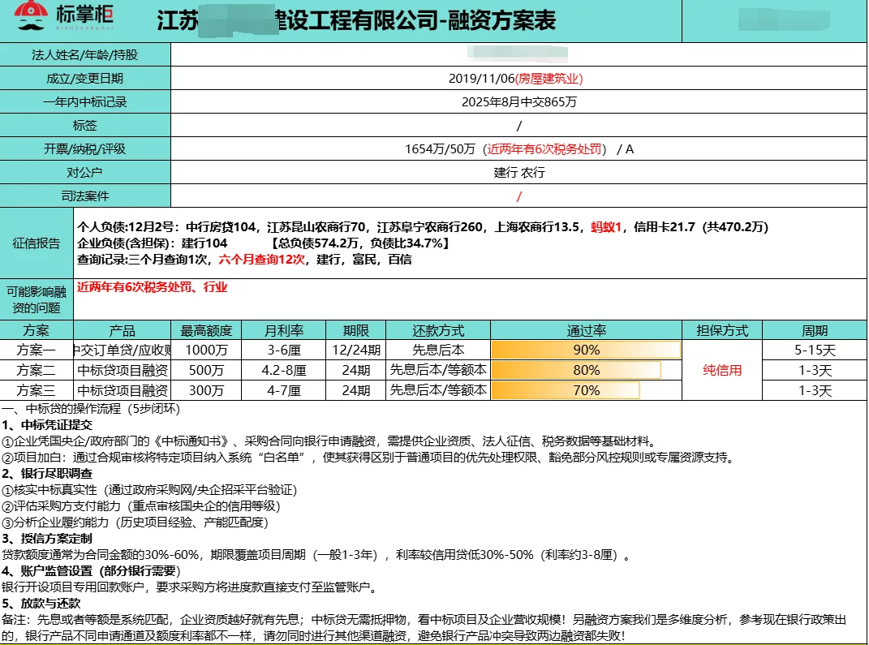869x645 pixels.
Task: Click the red 纯信用 guarantee cell
Action: click(722, 370)
